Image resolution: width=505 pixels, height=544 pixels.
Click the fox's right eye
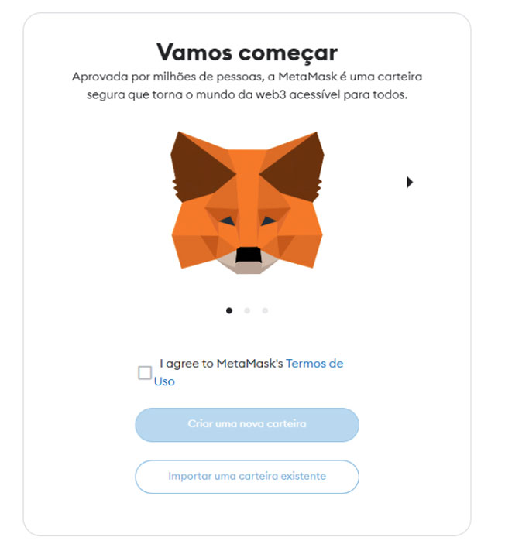tap(268, 221)
